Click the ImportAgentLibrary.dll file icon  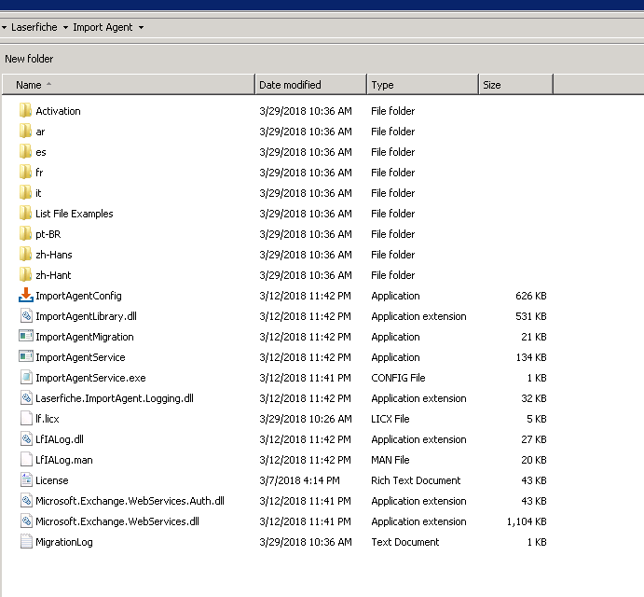pyautogui.click(x=26, y=316)
